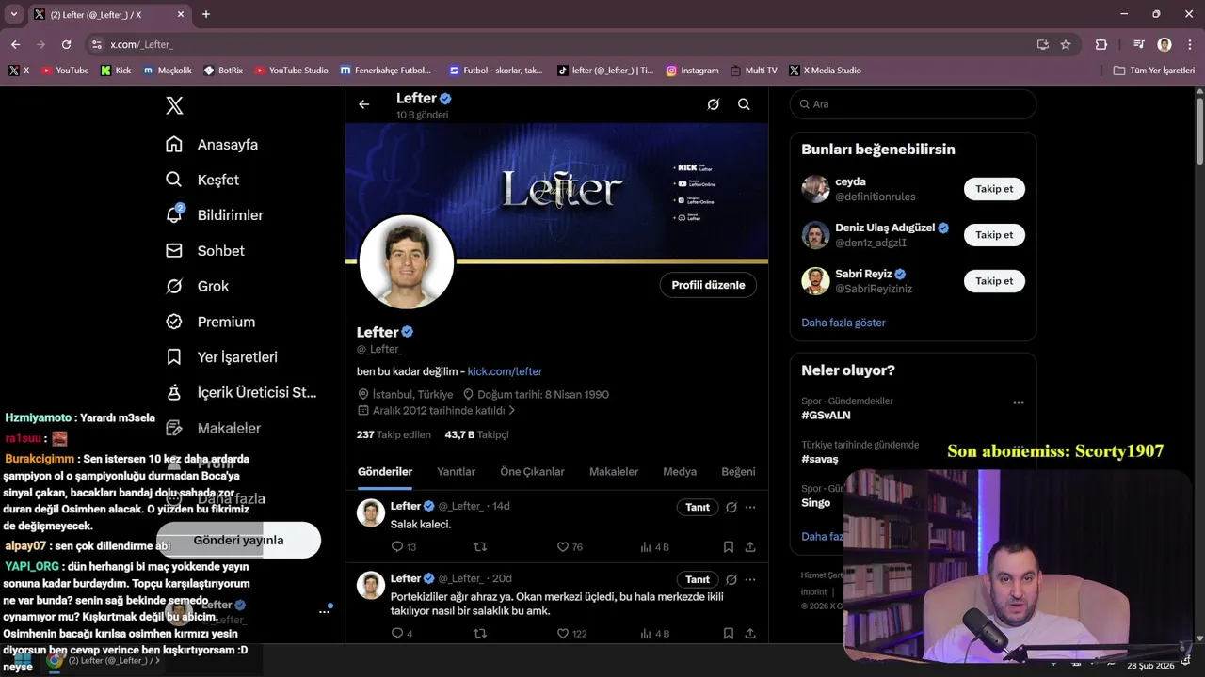Like the Salak kaleci post

[570, 546]
